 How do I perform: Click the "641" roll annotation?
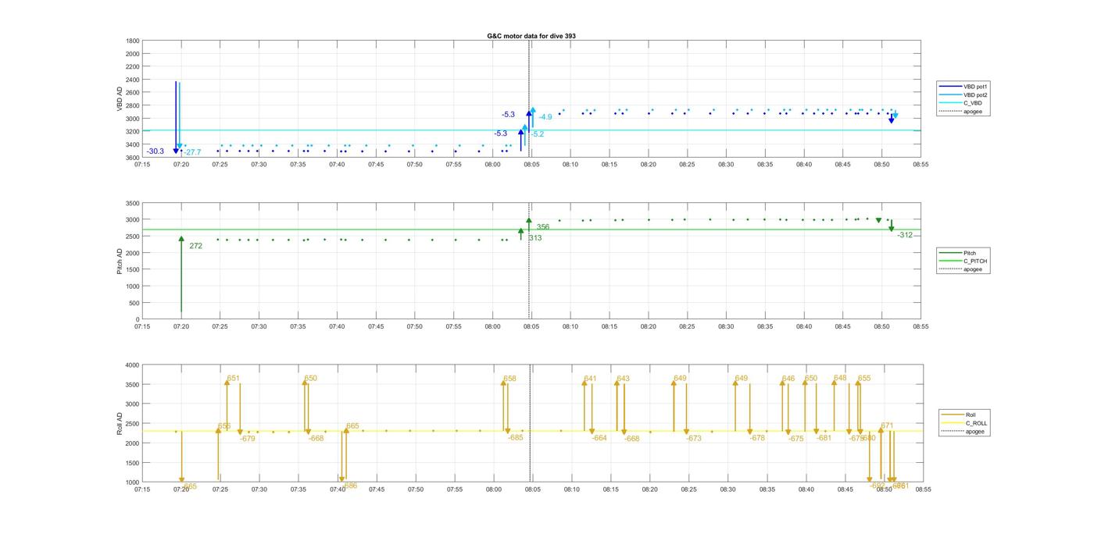point(590,379)
